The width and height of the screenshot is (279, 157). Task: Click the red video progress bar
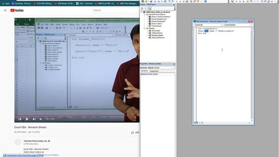[x=77, y=116]
